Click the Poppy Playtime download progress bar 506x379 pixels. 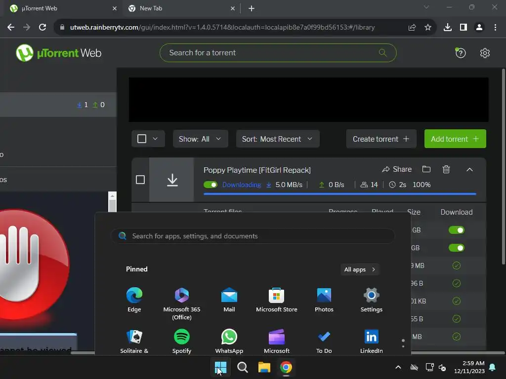coord(340,193)
